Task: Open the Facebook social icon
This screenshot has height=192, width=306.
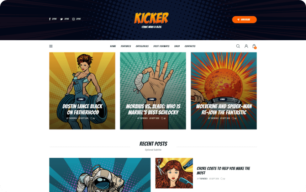Action: point(50,19)
